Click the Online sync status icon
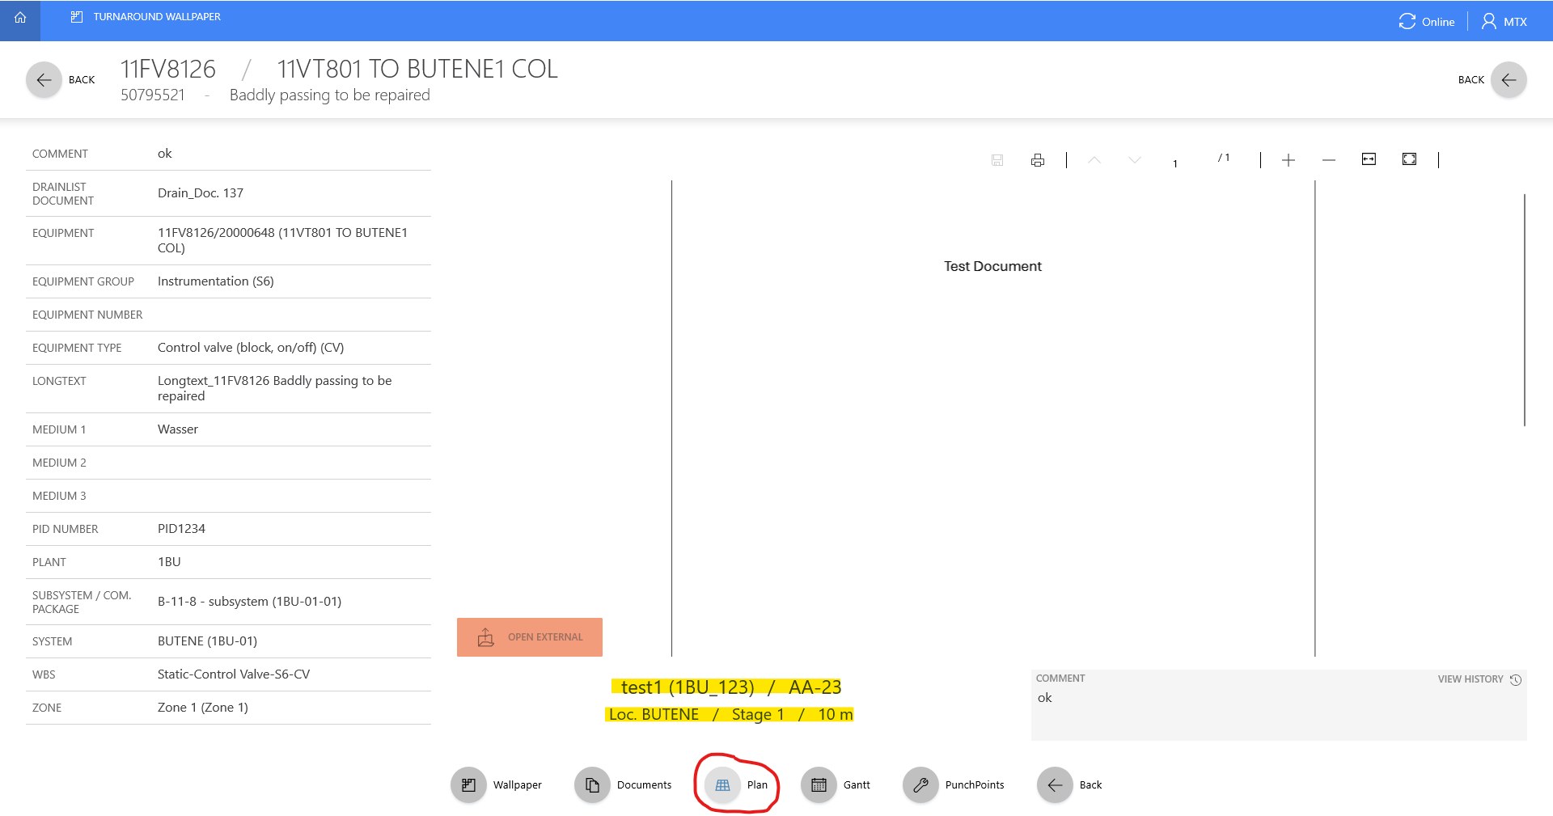1553x816 pixels. tap(1407, 22)
